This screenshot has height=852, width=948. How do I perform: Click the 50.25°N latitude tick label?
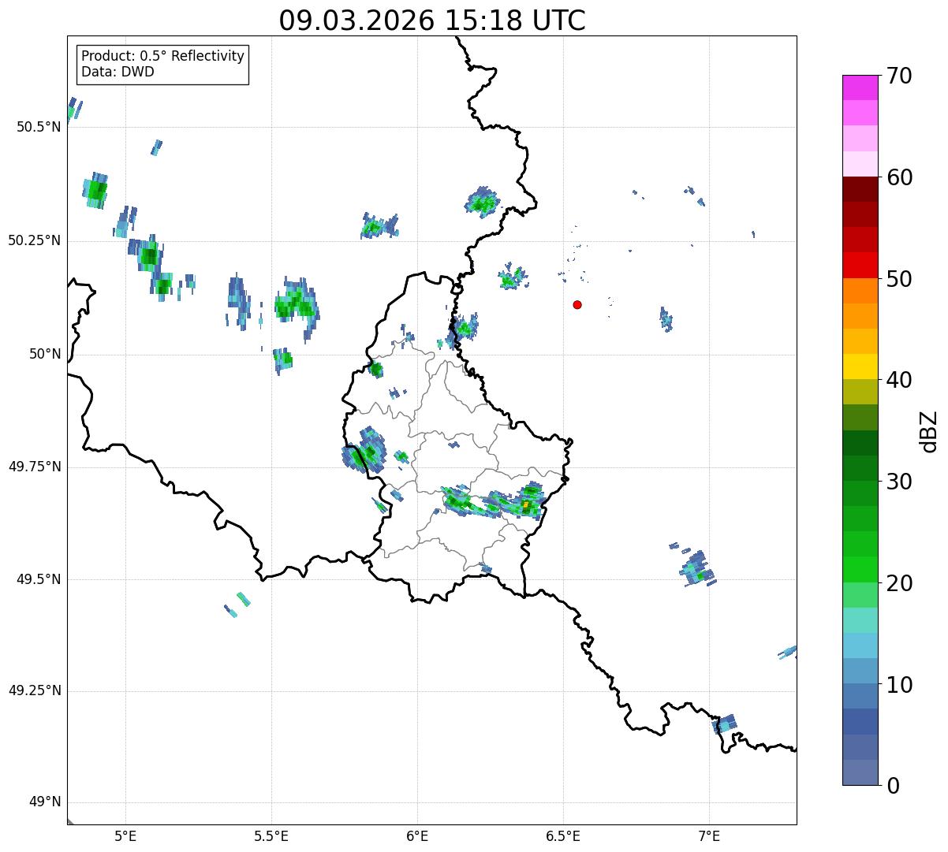pyautogui.click(x=33, y=240)
